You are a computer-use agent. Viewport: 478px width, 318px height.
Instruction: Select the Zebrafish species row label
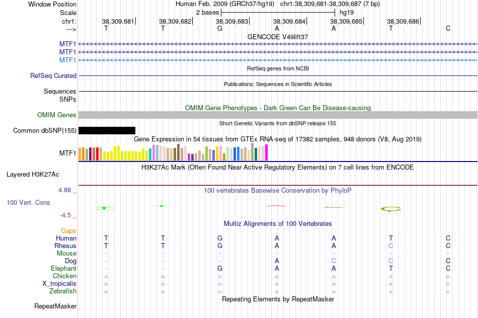tap(63, 291)
